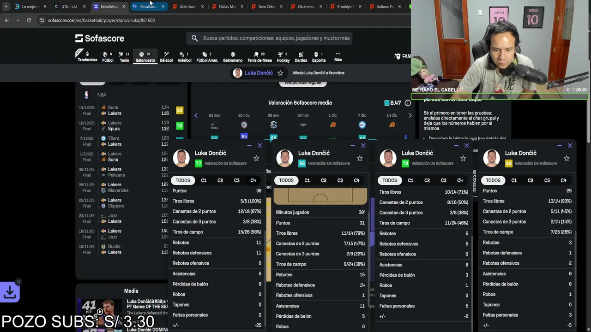Reload the browser page
The height and width of the screenshot is (332, 591).
click(x=29, y=20)
